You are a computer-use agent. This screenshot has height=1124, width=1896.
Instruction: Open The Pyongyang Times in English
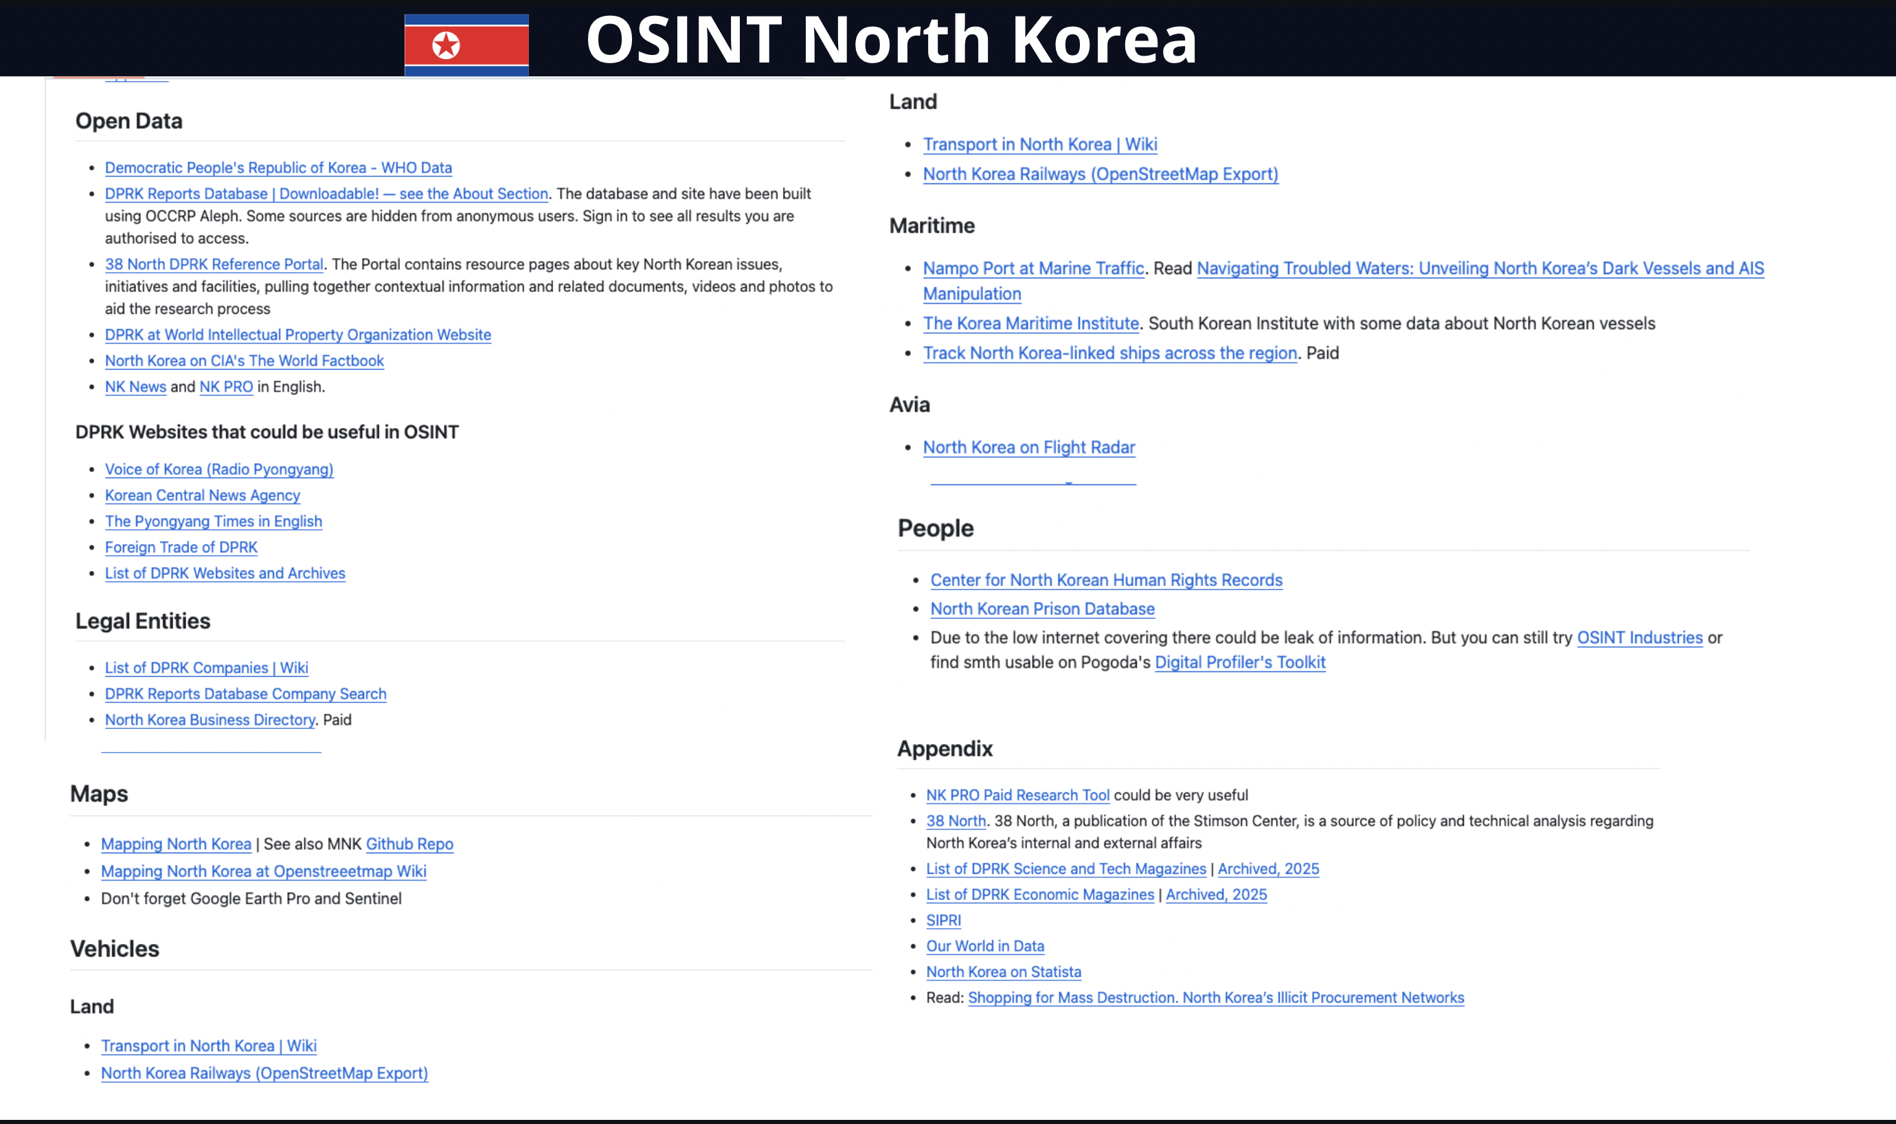[x=214, y=521]
